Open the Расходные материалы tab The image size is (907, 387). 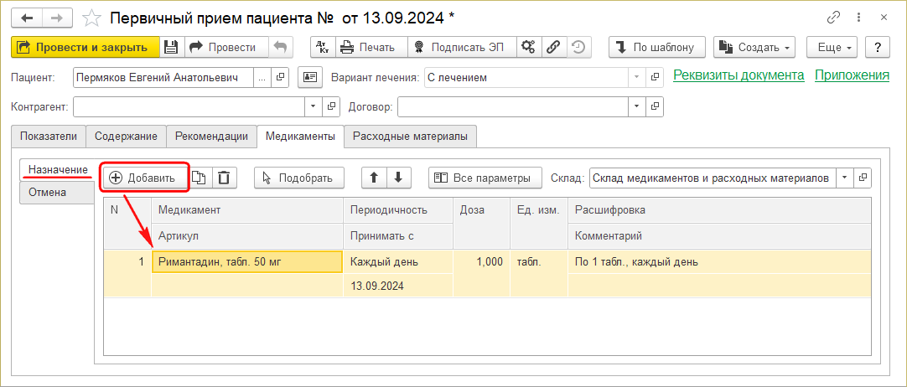click(x=411, y=136)
